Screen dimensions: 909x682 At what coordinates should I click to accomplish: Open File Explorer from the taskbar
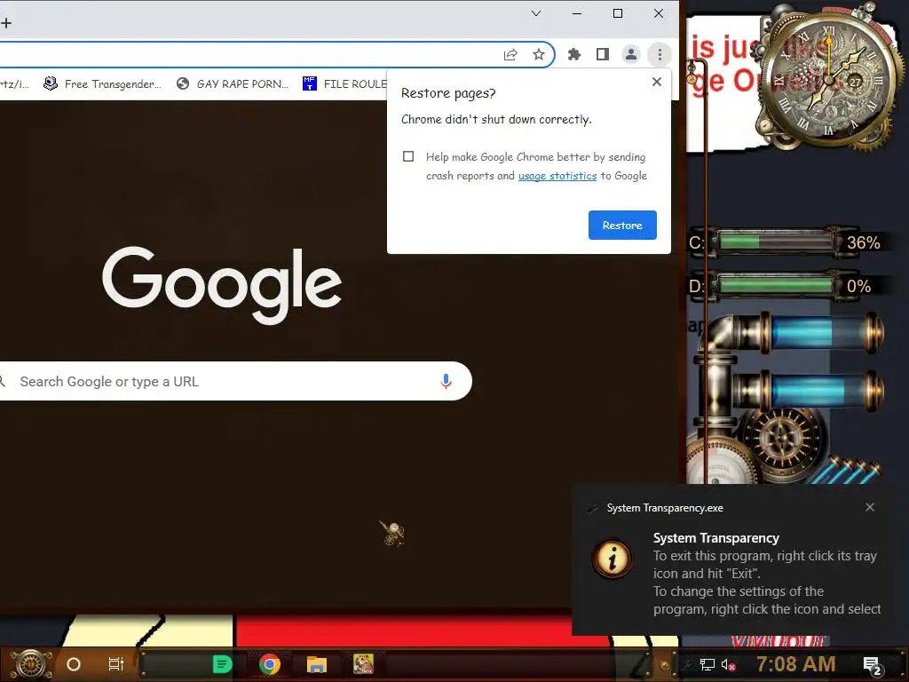(x=317, y=664)
